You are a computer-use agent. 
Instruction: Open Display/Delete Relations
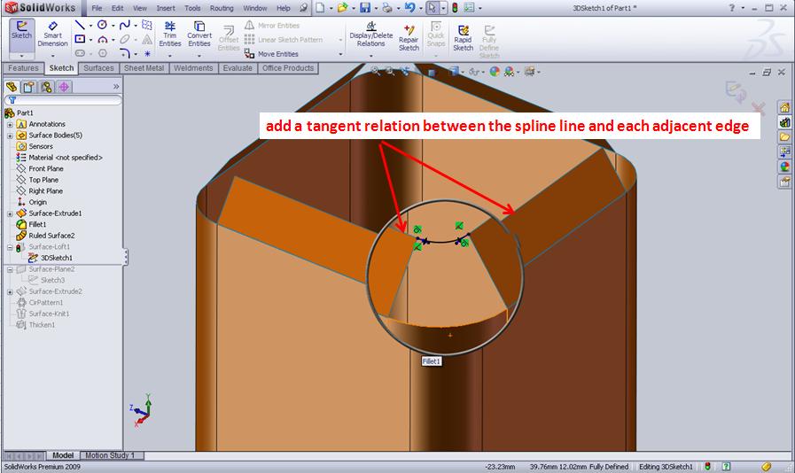[x=371, y=35]
